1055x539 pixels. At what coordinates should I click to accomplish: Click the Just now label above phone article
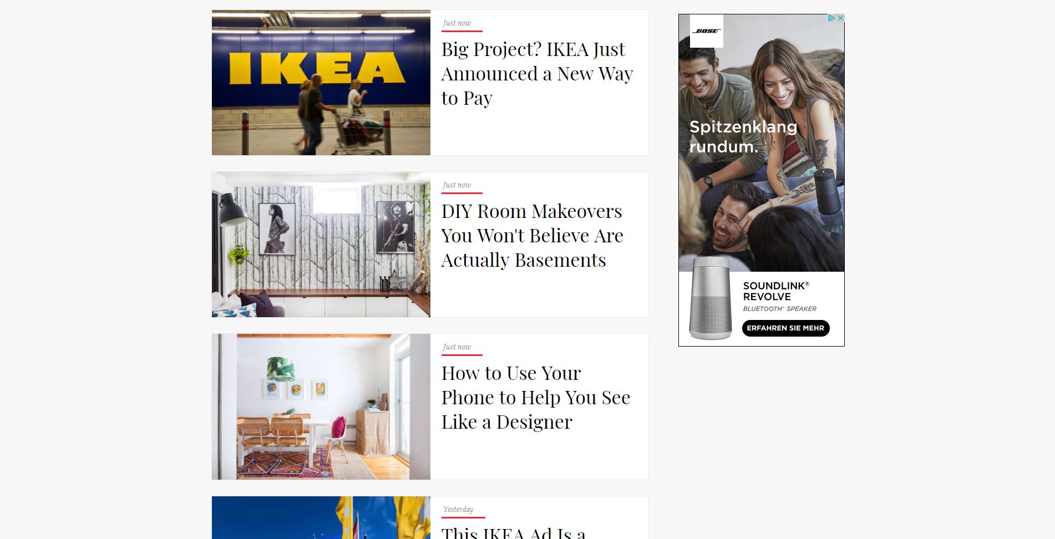(x=457, y=347)
